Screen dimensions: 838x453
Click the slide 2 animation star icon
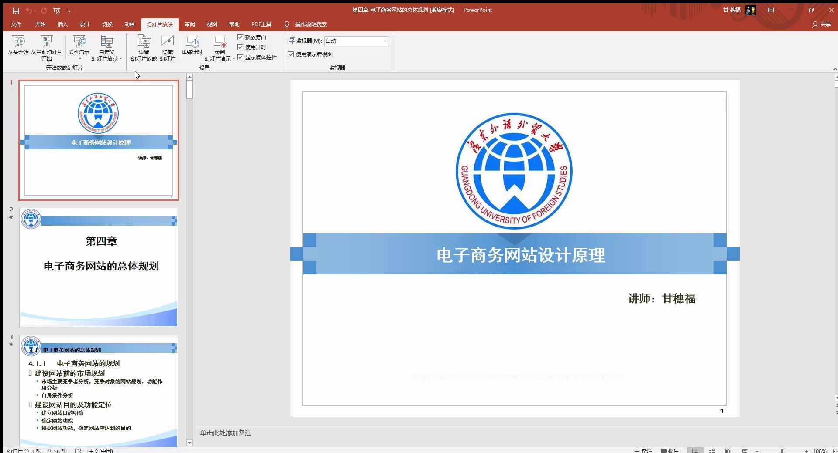point(11,217)
